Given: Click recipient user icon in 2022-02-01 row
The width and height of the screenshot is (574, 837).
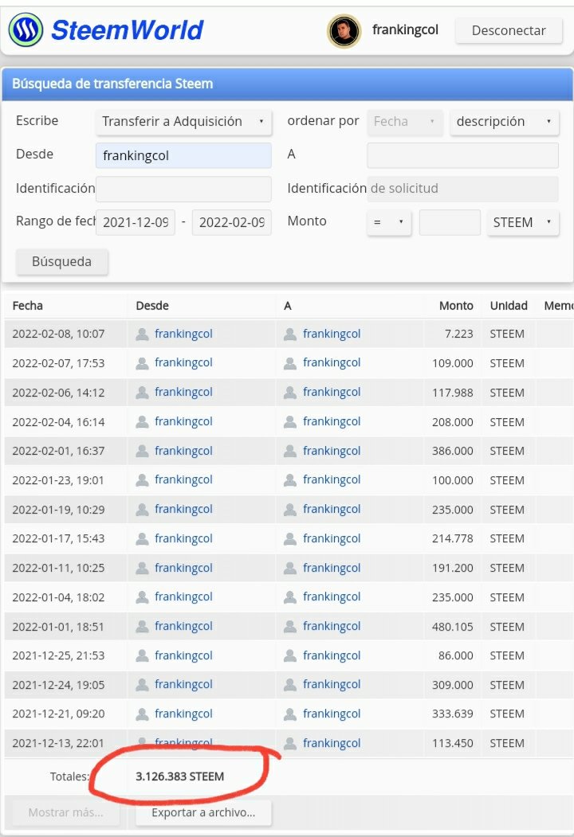Looking at the screenshot, I should point(290,451).
